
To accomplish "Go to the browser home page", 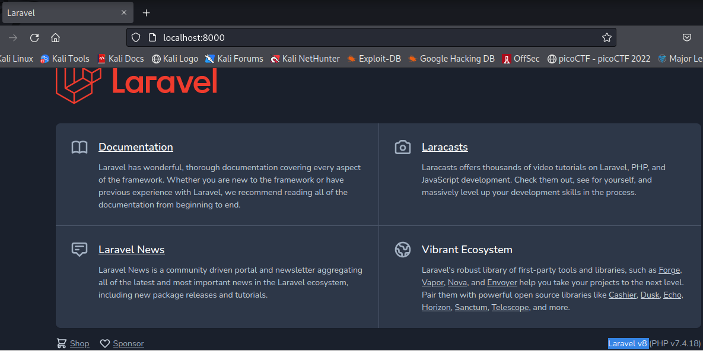I will click(x=56, y=38).
